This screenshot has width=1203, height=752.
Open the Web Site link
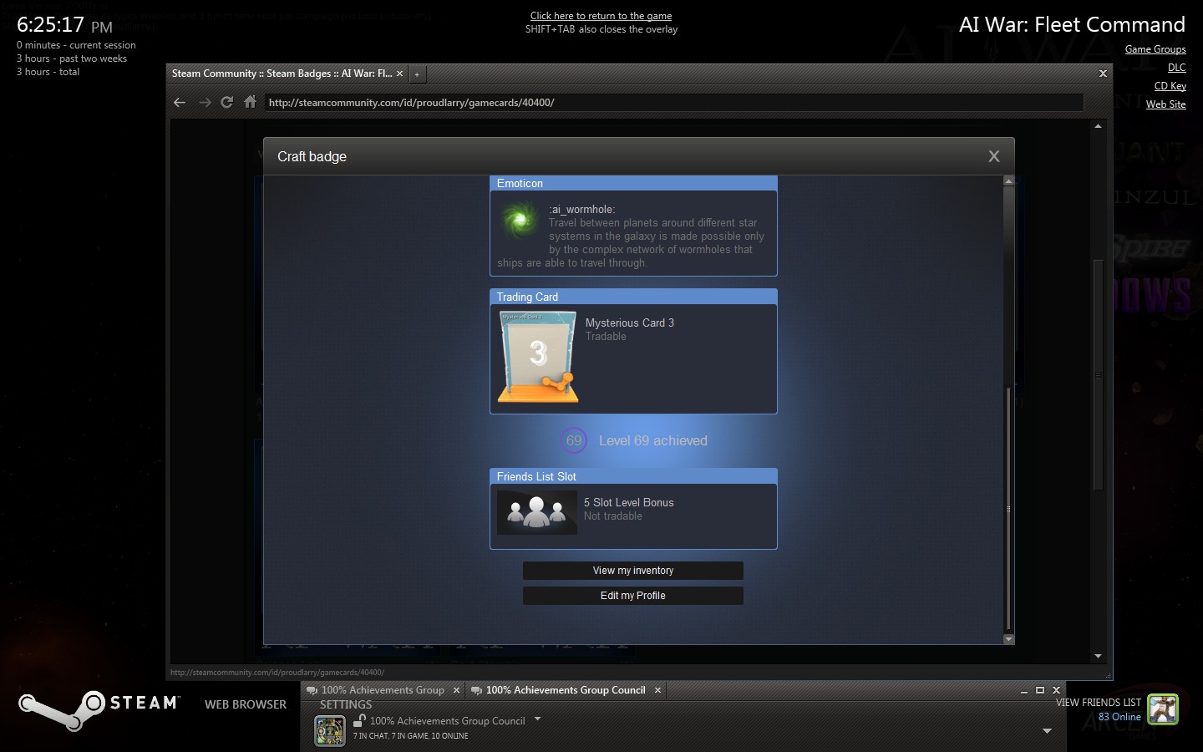coord(1166,104)
